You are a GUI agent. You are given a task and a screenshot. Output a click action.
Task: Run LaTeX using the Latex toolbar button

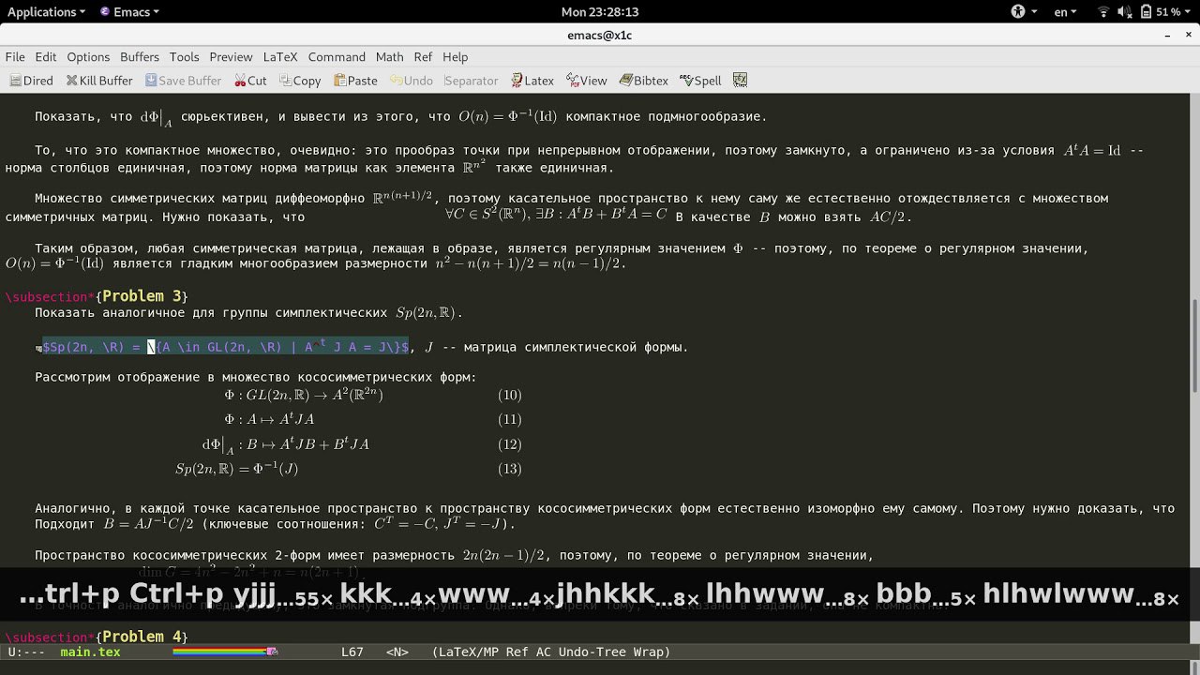pyautogui.click(x=532, y=81)
